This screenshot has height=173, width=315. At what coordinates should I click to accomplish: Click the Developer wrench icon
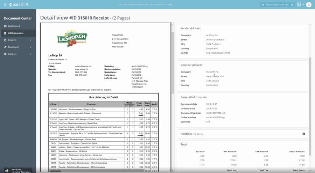[5, 47]
